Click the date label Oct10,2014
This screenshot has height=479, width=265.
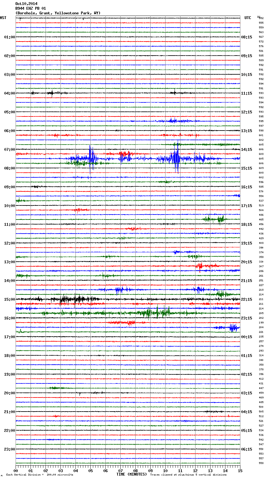click(x=26, y=4)
